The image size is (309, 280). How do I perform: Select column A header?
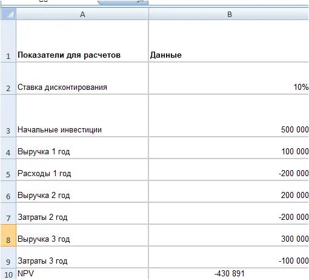(82, 14)
